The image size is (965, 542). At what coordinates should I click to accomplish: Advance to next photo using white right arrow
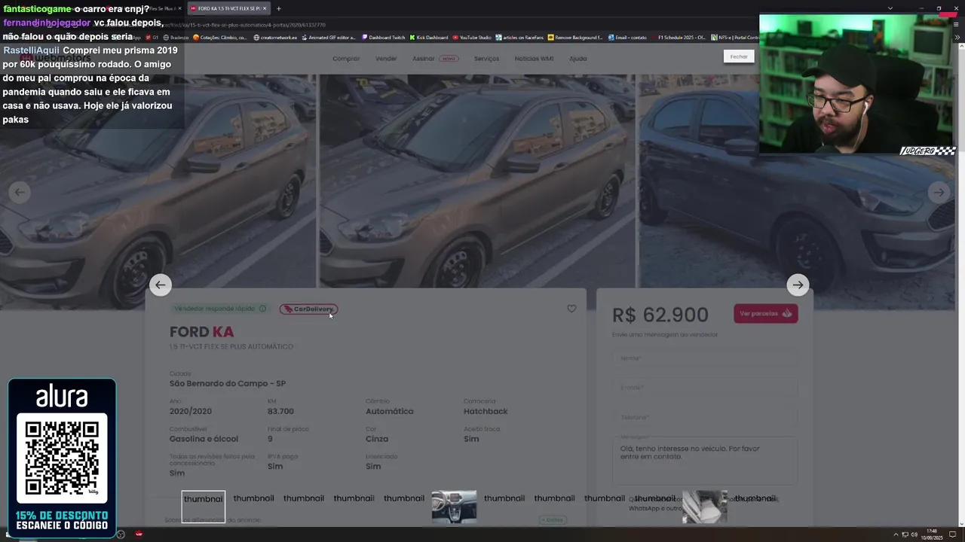[798, 285]
